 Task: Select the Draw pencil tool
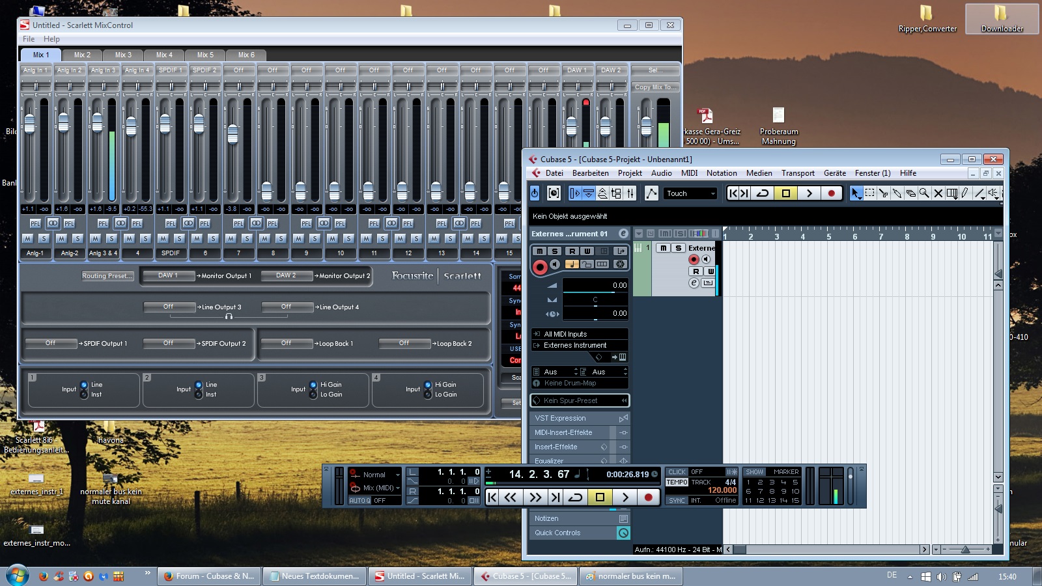[965, 193]
